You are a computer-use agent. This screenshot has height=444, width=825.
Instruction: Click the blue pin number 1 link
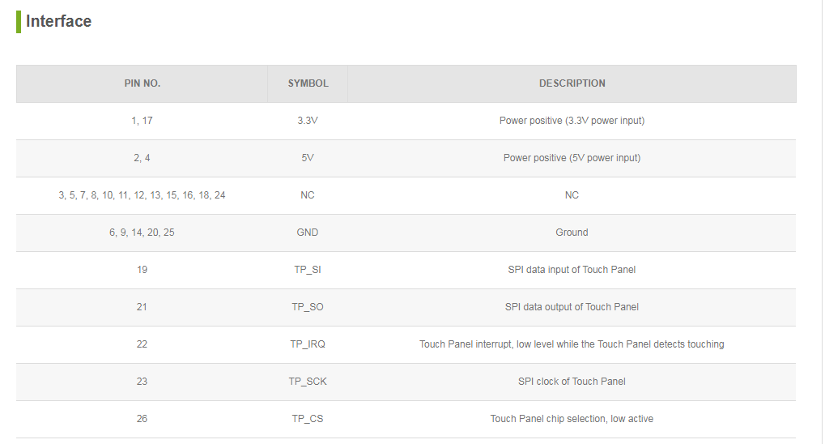pyautogui.click(x=134, y=121)
